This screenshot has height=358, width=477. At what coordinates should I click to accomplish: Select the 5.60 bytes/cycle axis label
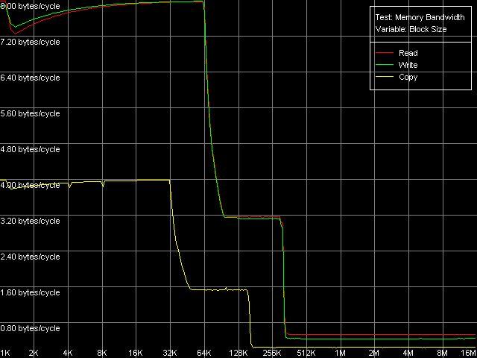click(30, 113)
